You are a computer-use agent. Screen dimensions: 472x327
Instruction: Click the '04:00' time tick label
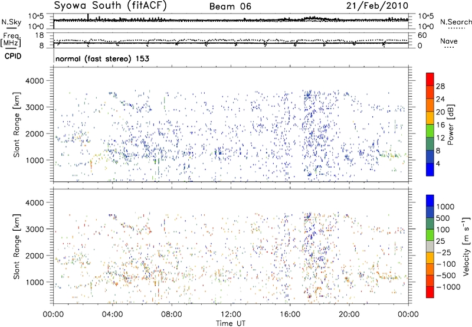pyautogui.click(x=112, y=315)
